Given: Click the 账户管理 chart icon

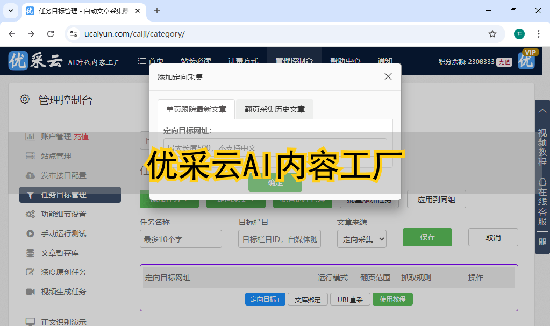Looking at the screenshot, I should [x=31, y=137].
